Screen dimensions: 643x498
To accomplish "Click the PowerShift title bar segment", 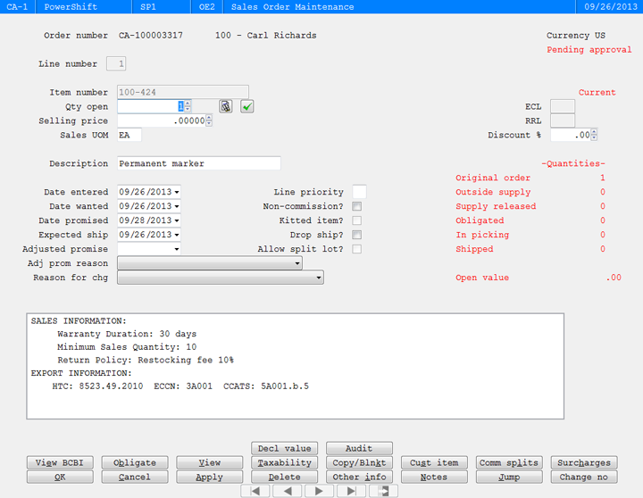I will pyautogui.click(x=84, y=7).
